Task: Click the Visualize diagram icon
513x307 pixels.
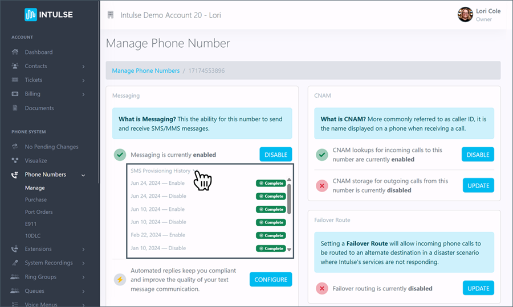Action: [x=15, y=160]
